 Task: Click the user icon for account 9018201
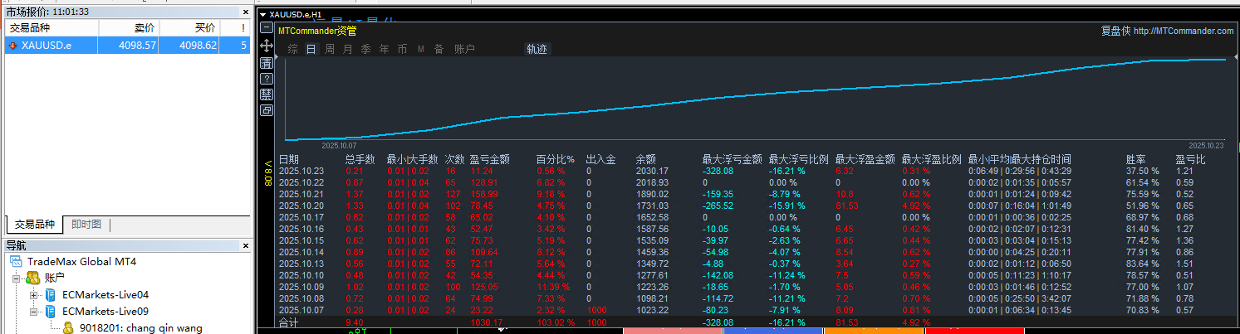pos(68,327)
